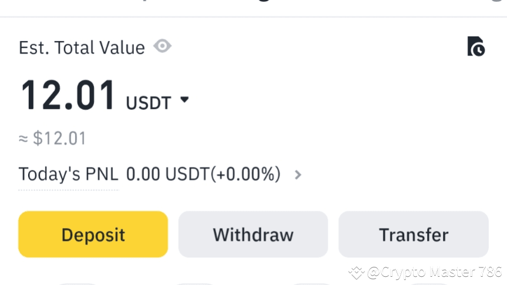Open Today's PNL details chevron

coord(298,175)
